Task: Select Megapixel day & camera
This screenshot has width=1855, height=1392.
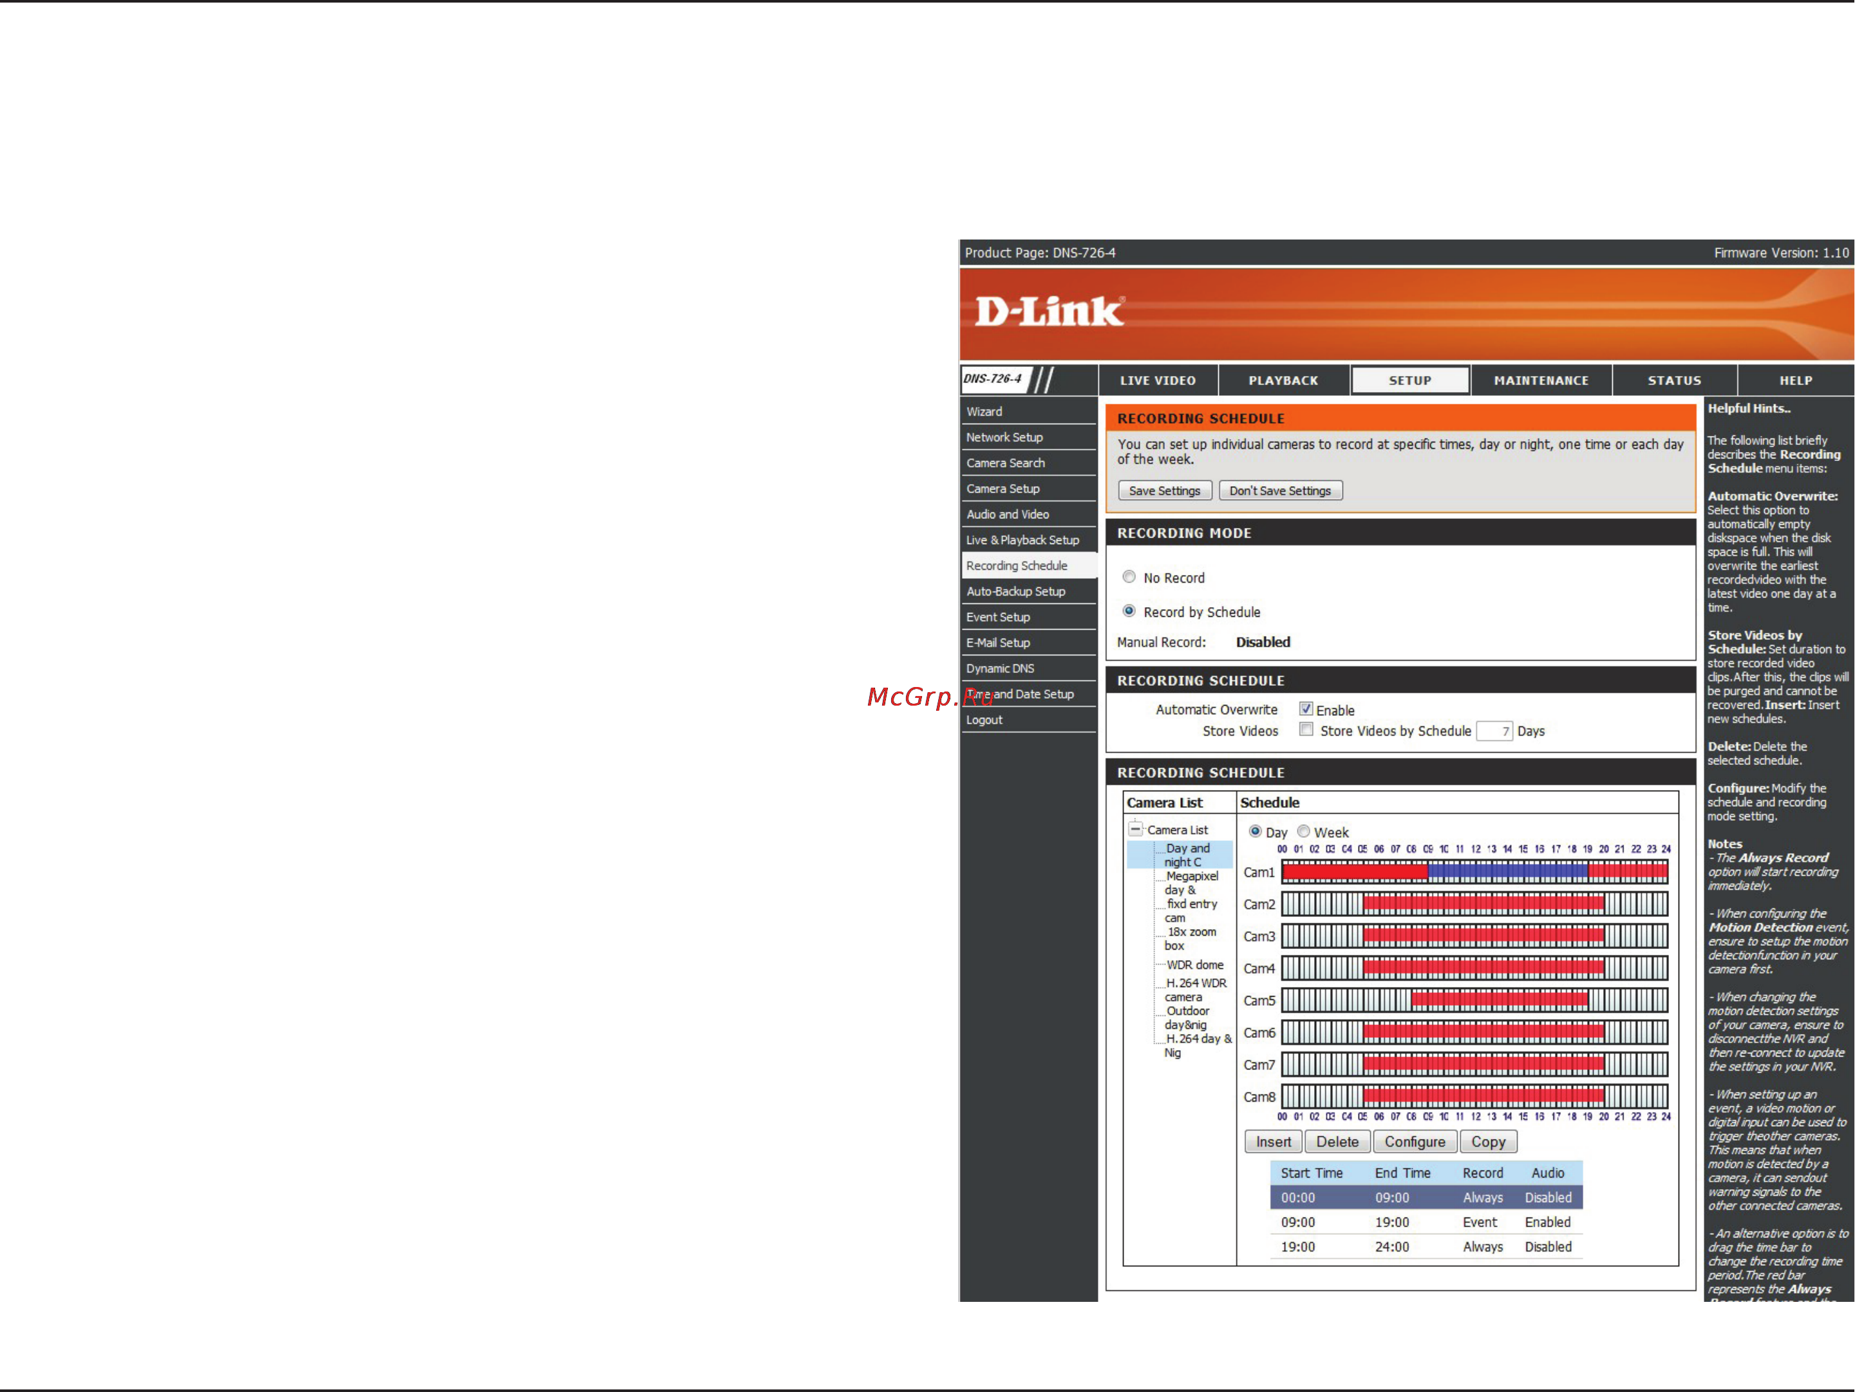Action: (1191, 883)
